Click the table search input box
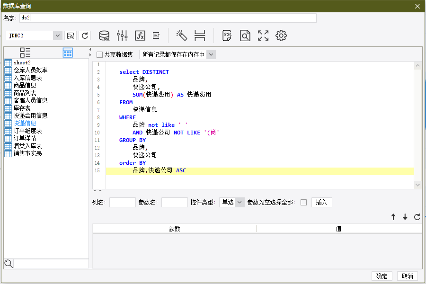This screenshot has width=426, height=284. [x=51, y=264]
